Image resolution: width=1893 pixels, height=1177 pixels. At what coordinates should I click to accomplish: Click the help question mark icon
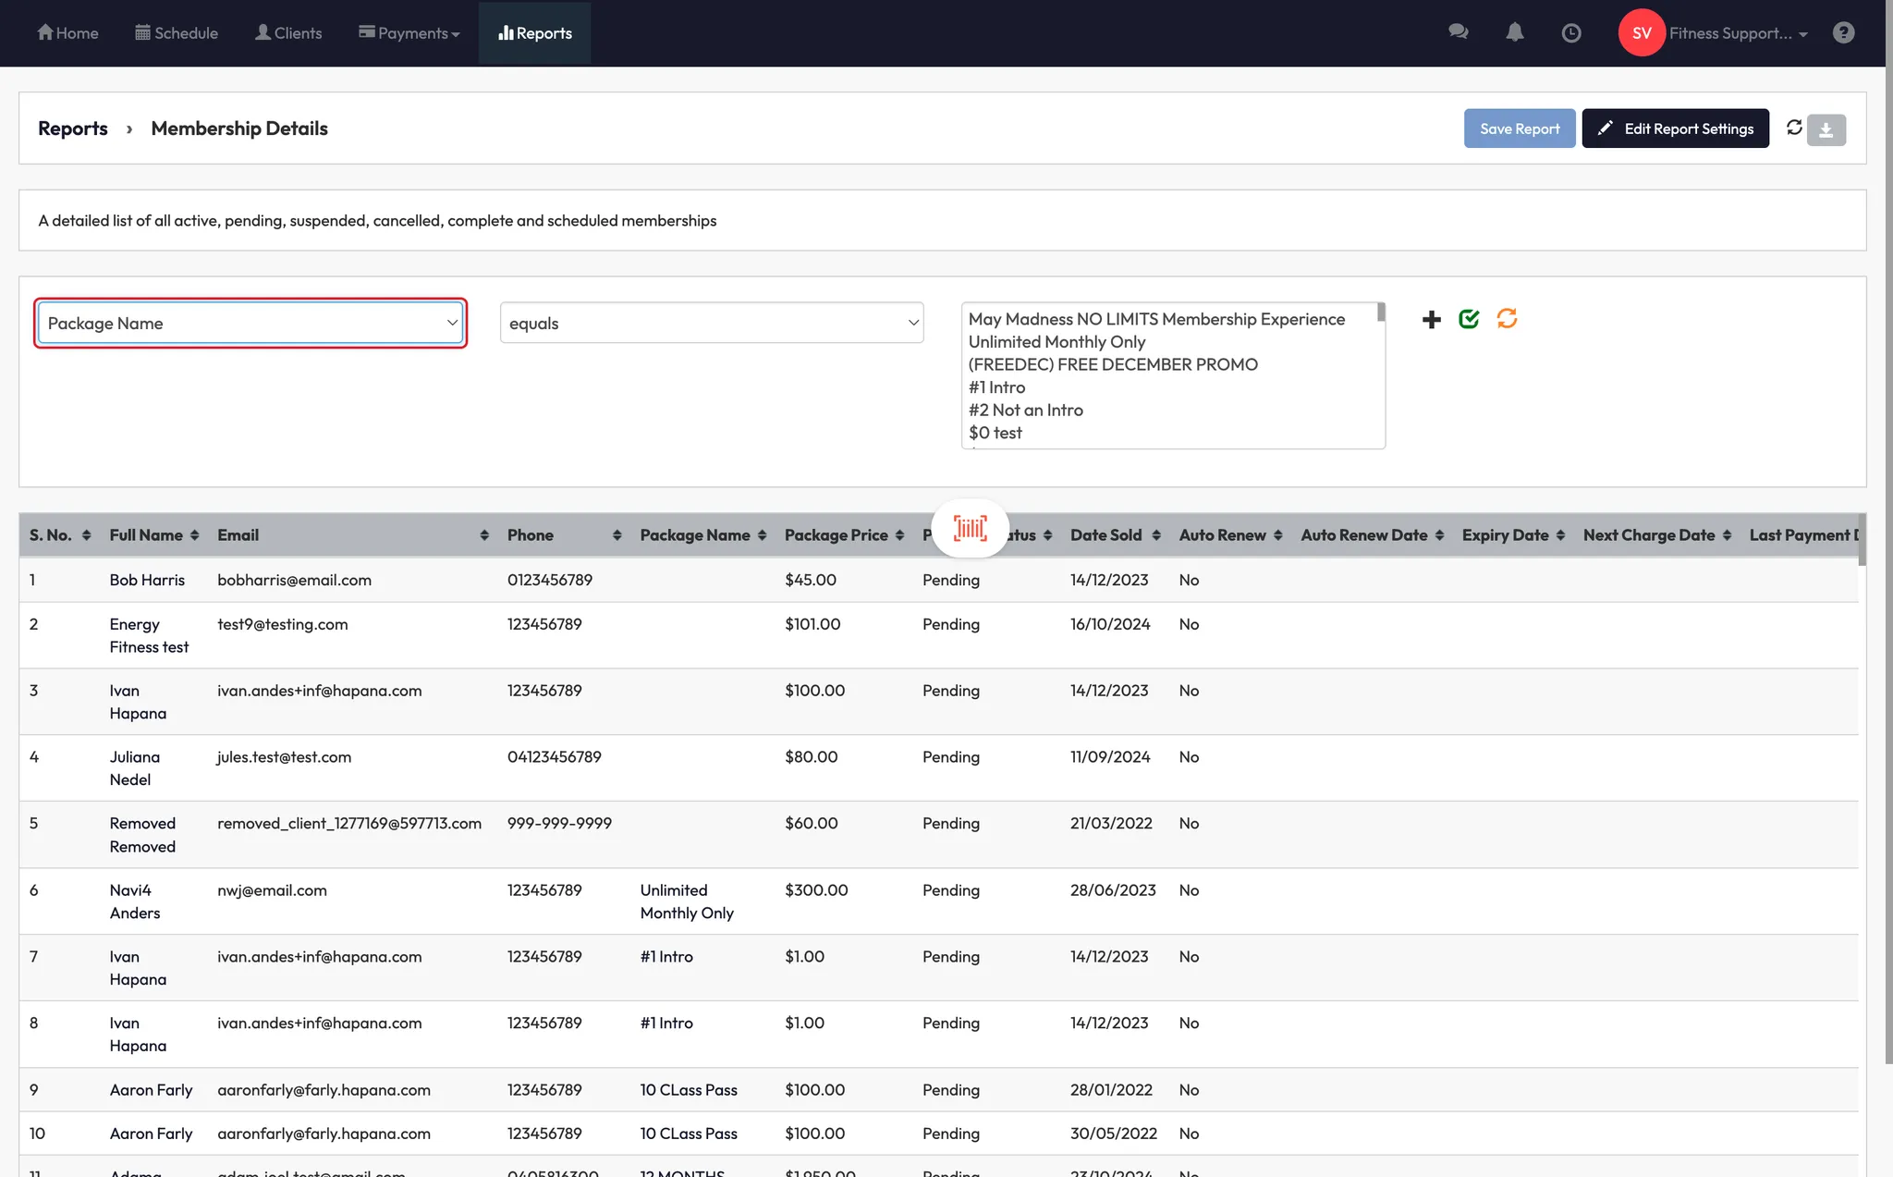1843,33
